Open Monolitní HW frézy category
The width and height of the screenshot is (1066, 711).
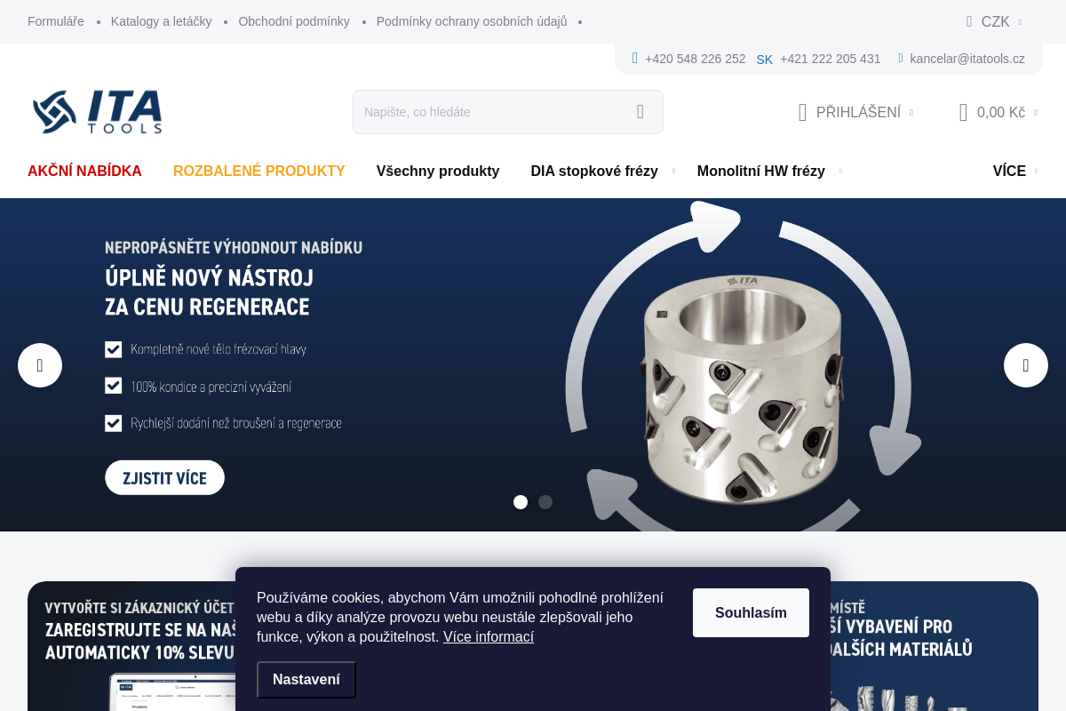[x=761, y=172]
